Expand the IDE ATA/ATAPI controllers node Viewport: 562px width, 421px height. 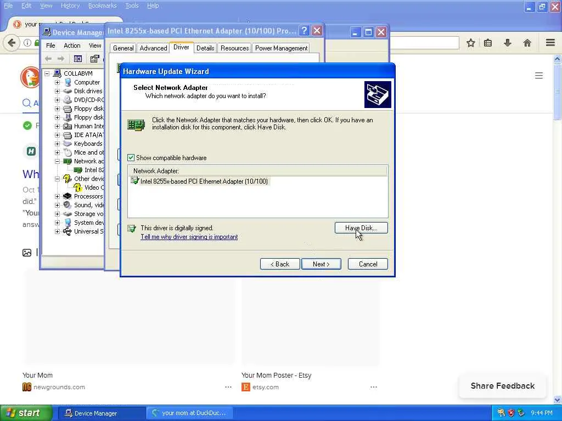(x=57, y=135)
